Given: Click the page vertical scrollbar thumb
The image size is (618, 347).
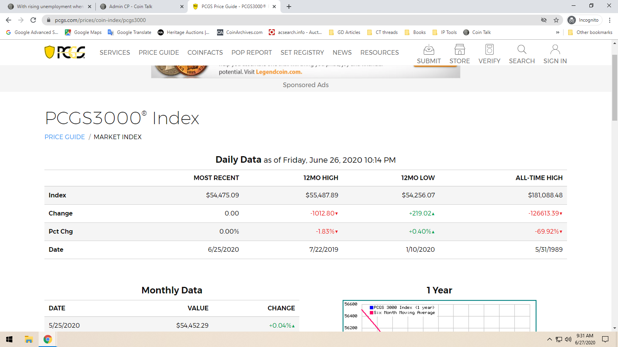Looking at the screenshot, I should click(615, 88).
